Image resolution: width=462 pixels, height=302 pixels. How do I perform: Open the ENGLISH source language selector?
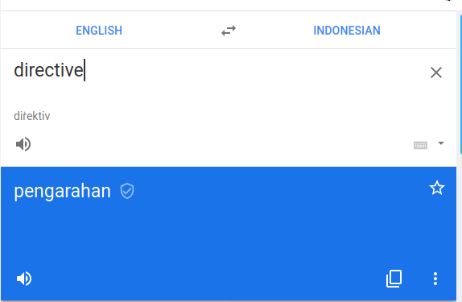99,31
